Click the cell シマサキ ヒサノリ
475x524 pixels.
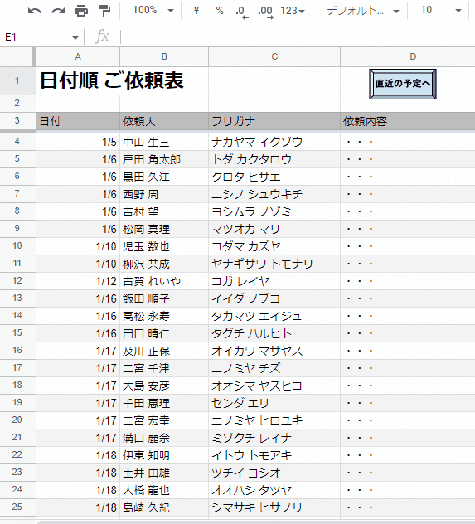tap(274, 507)
